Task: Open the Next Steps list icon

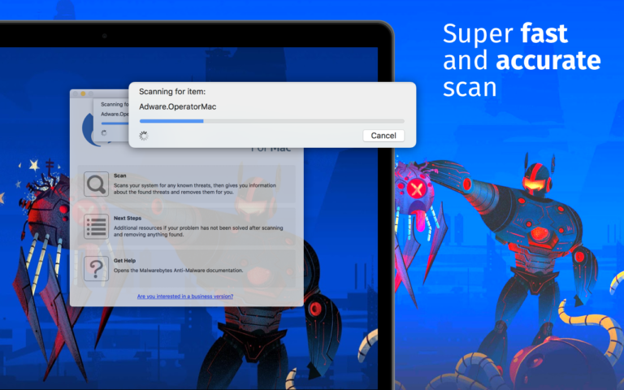Action: [x=96, y=227]
